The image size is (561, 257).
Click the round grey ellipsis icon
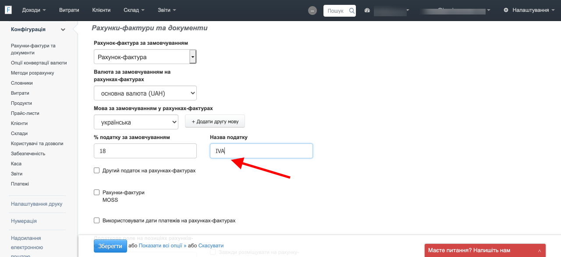point(312,11)
